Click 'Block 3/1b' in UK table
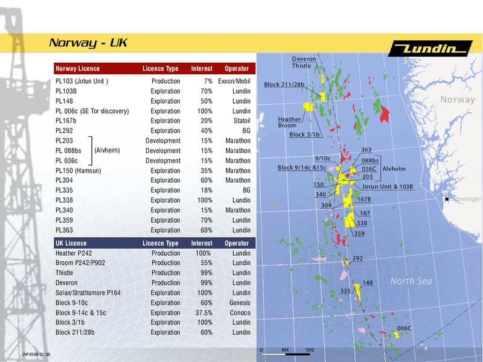 pos(70,322)
